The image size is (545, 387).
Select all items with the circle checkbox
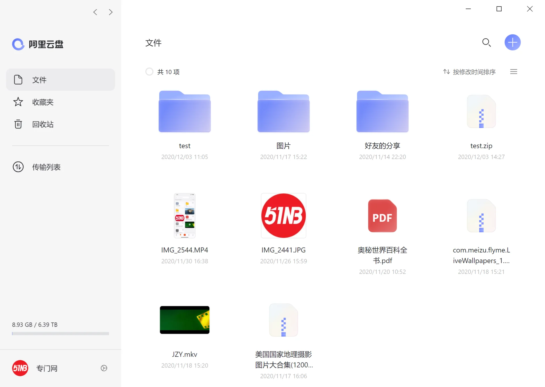coord(149,71)
